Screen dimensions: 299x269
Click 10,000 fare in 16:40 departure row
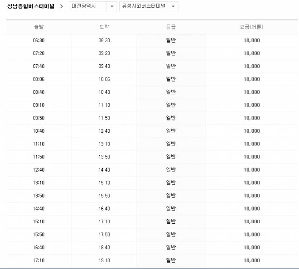coord(252,247)
